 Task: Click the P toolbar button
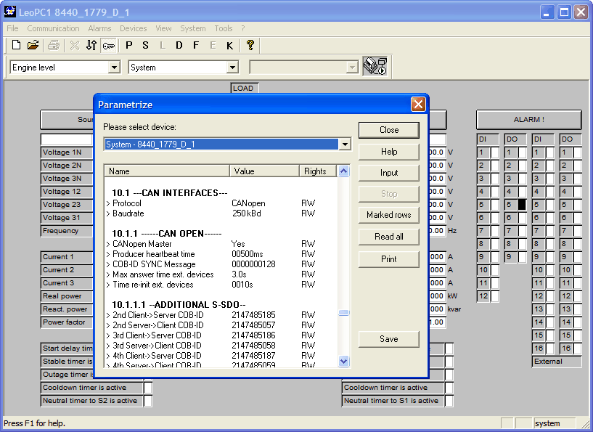coord(129,46)
